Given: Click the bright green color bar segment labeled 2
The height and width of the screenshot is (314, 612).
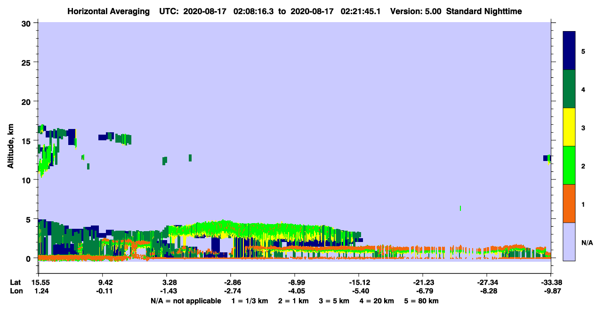Looking at the screenshot, I should (570, 165).
